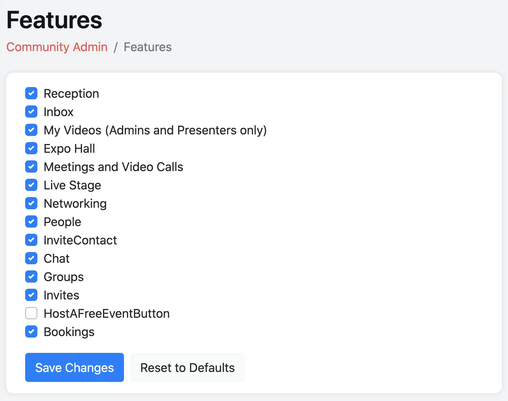Toggle My Videos (Admins and Presenters only)
The height and width of the screenshot is (401, 508).
pos(31,130)
